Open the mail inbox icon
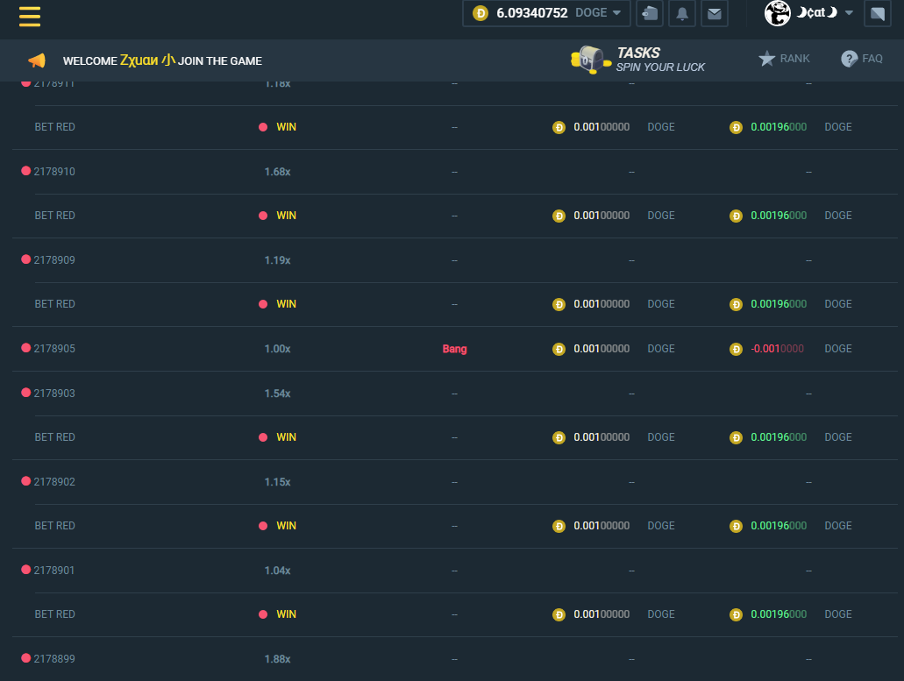 click(x=715, y=13)
